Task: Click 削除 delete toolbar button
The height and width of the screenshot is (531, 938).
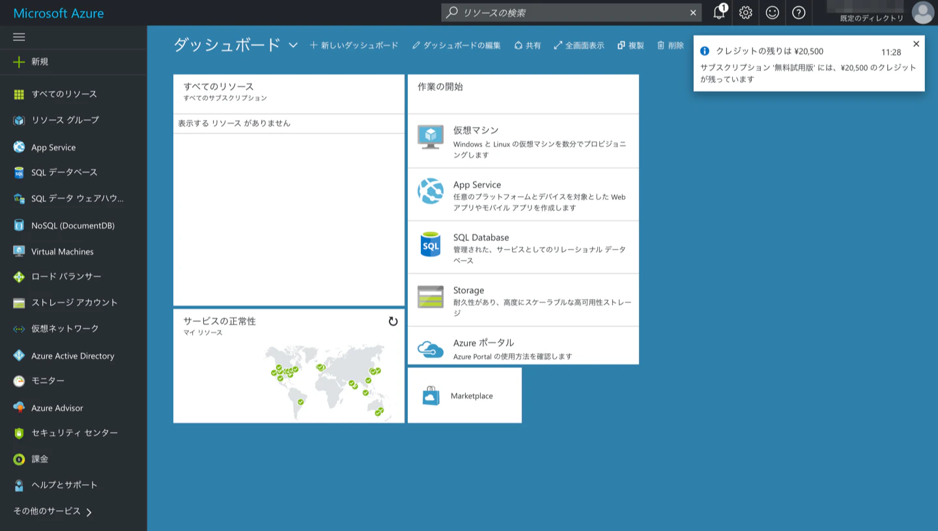Action: click(x=670, y=45)
